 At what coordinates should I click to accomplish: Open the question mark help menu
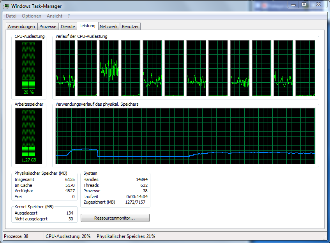click(x=69, y=16)
